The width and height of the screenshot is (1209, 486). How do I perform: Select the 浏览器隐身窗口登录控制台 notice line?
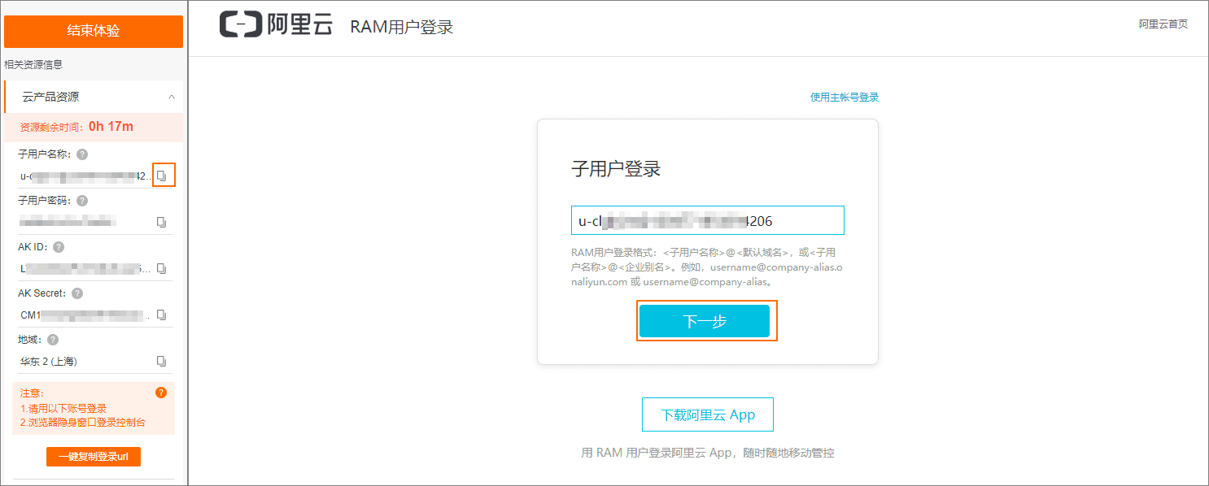click(83, 423)
